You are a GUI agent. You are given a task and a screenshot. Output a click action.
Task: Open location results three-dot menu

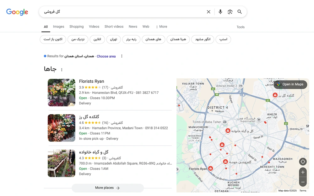pyautogui.click(x=122, y=56)
